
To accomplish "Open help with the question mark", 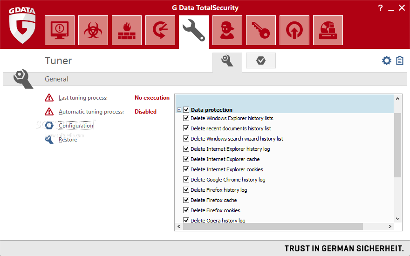I will point(380,8).
